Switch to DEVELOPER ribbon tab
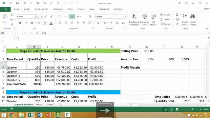 (x=104, y=10)
